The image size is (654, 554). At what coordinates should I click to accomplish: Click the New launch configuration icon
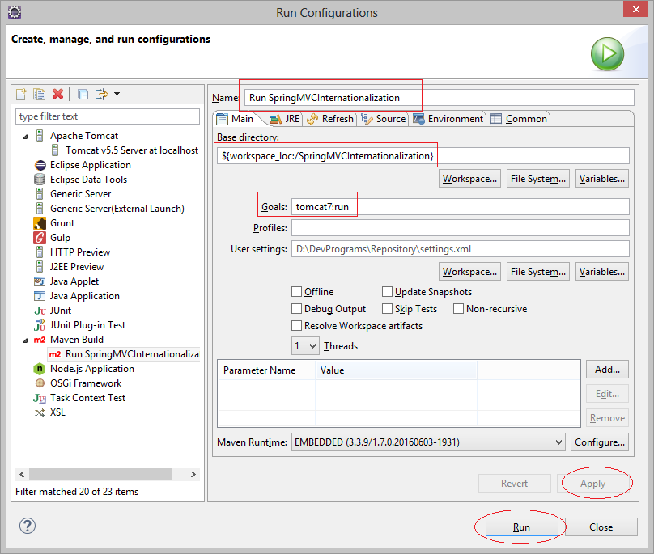[21, 94]
